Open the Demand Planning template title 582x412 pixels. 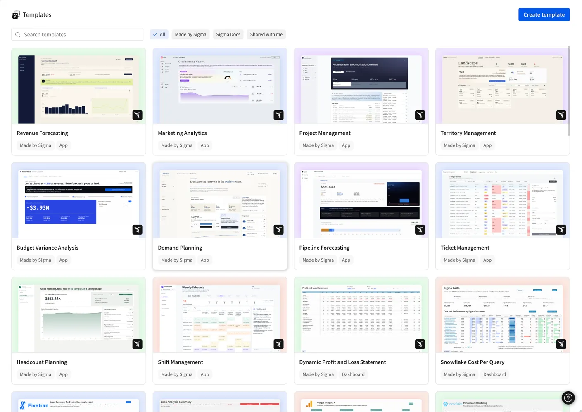[x=180, y=248]
